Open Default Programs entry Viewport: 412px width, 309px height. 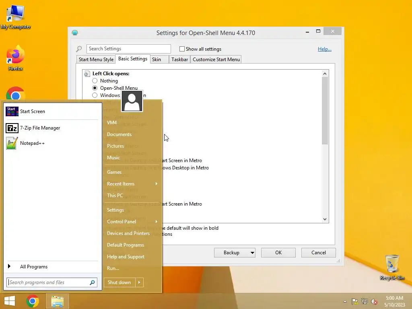pos(126,245)
